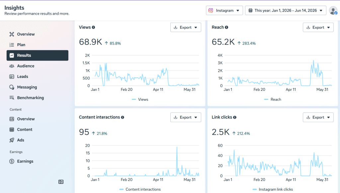This screenshot has height=193, width=340.
Task: Collapse sidebar with the panel icon
Action: tap(61, 182)
